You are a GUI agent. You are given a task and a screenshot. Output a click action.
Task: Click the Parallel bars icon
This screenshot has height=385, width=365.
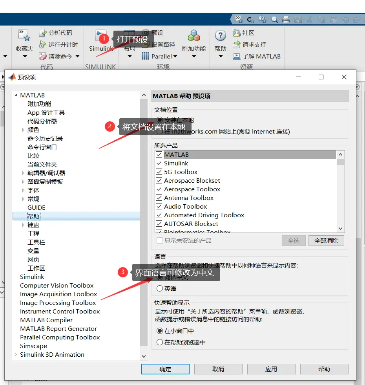[145, 56]
